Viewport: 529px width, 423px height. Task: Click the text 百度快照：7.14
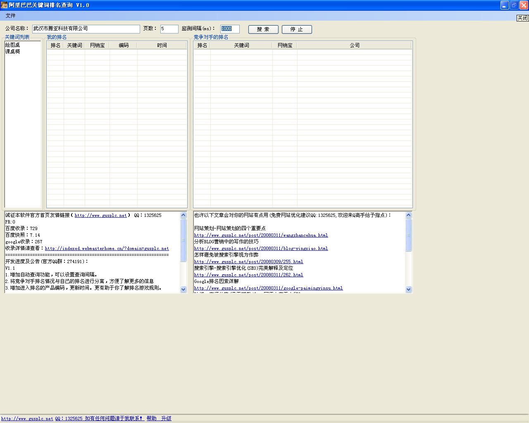tap(23, 235)
